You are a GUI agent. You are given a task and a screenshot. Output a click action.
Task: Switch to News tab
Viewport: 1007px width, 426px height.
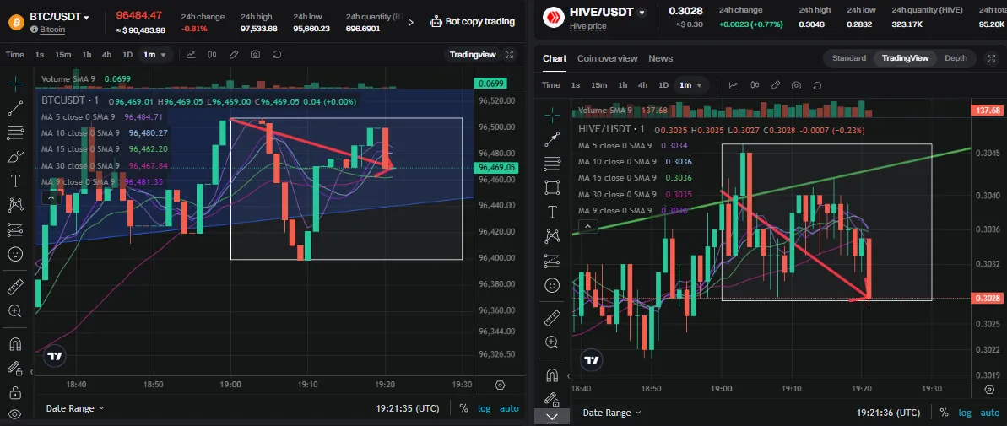click(x=660, y=58)
